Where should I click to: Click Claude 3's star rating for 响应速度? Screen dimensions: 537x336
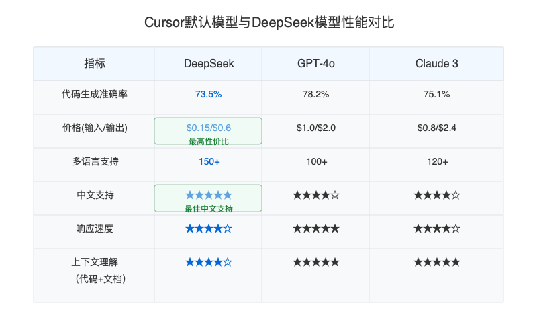click(437, 228)
